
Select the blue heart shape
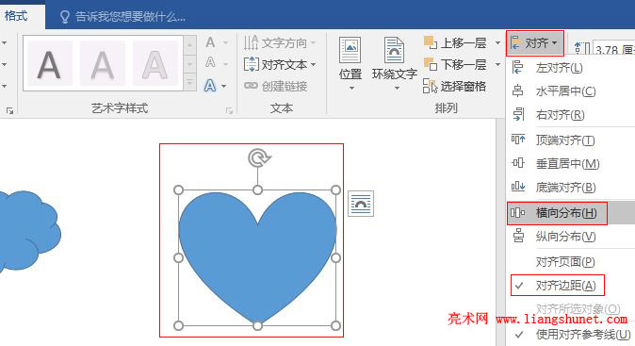coord(257,259)
